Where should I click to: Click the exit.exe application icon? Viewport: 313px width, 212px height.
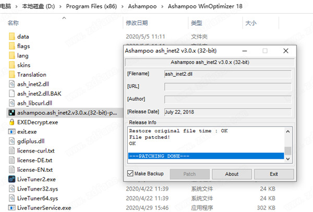(x=12, y=132)
